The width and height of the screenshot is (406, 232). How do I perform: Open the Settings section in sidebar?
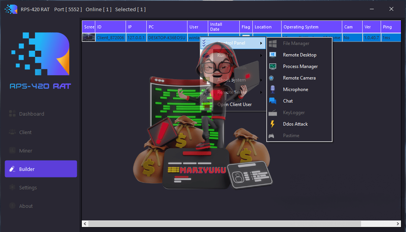[28, 187]
